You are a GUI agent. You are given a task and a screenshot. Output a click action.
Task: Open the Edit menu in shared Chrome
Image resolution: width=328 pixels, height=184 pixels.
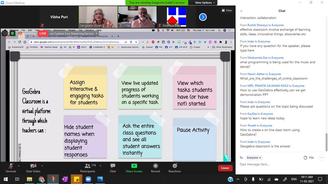pyautogui.click(x=30, y=30)
